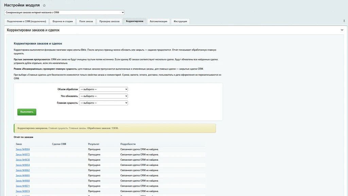Viewport: 348px width, 196px height.
Task: Go to Поля заказа tab
Action: 86,21
